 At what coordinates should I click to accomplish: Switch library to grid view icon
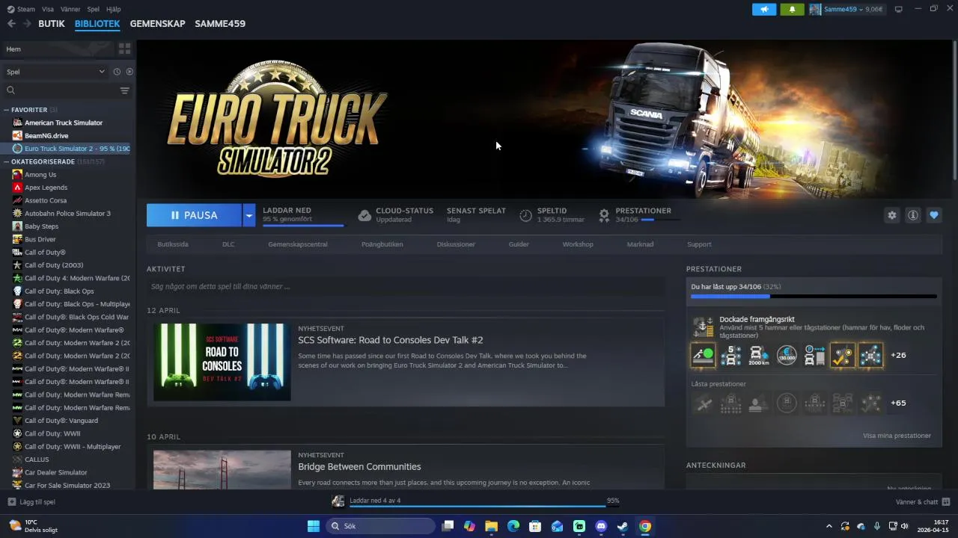(x=124, y=49)
